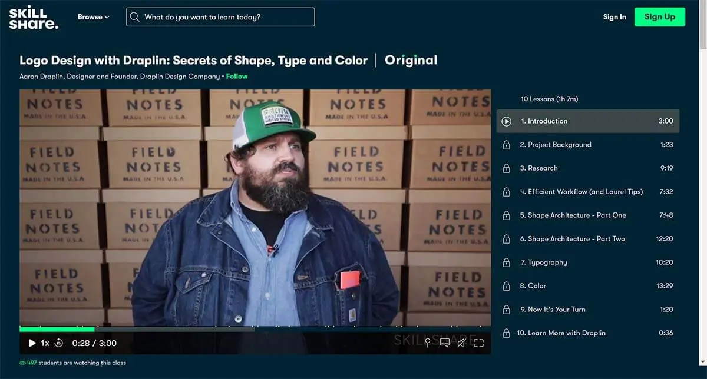Open the Browse dropdown menu
Image resolution: width=707 pixels, height=379 pixels.
click(94, 17)
